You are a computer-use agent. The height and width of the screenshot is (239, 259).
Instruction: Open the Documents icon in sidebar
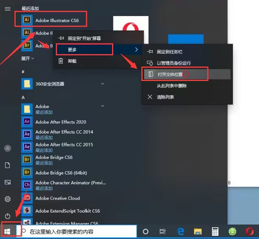pos(7,165)
